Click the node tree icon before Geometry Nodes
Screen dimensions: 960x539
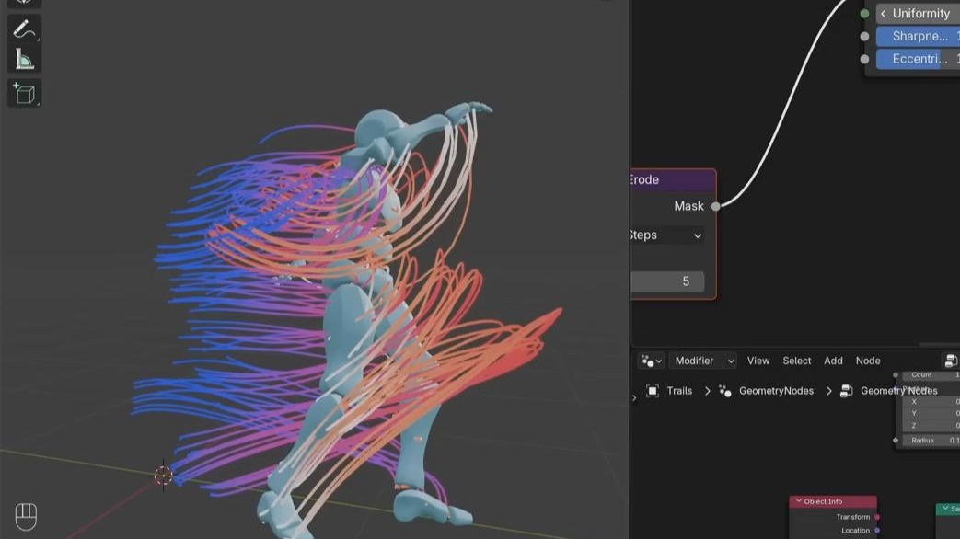846,390
